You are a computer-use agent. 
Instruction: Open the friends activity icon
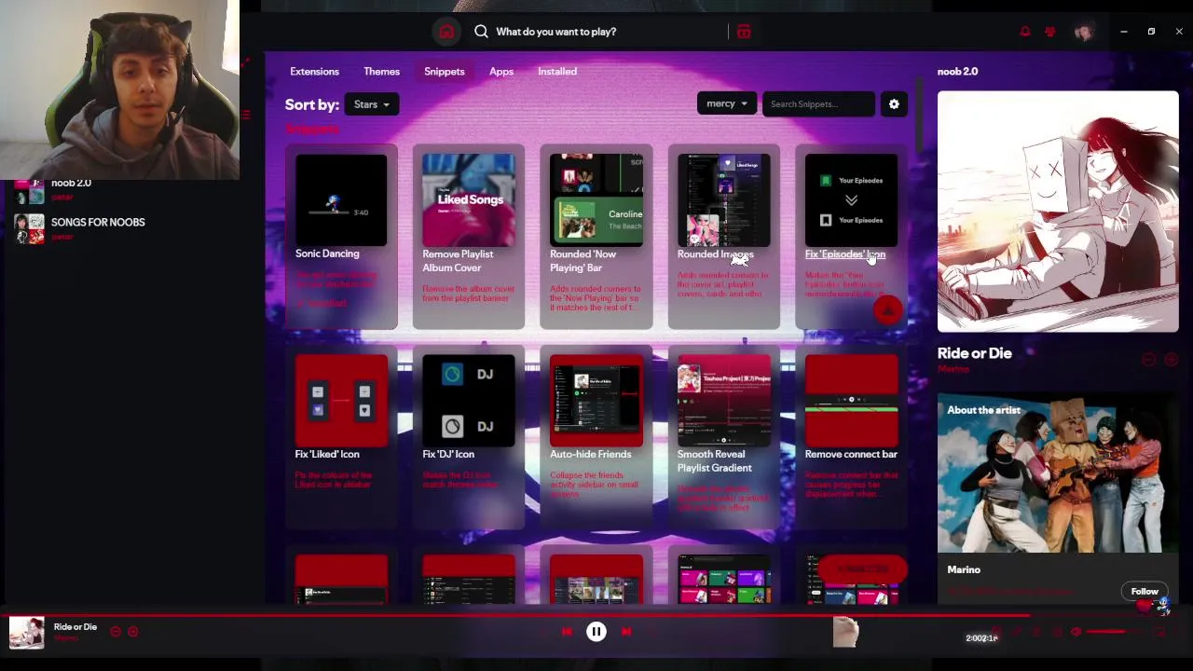pyautogui.click(x=1050, y=32)
